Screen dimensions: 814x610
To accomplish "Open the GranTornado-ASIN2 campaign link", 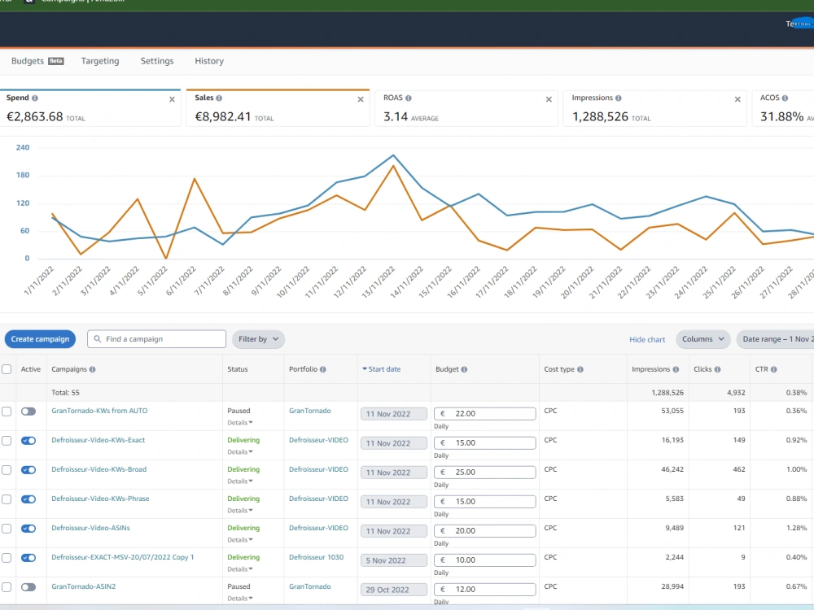I will pos(83,586).
